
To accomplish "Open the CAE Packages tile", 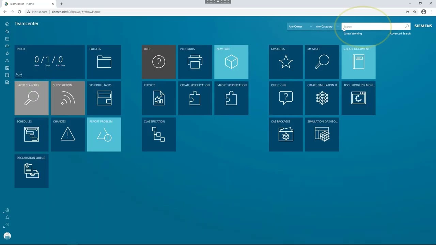I will 286,134.
